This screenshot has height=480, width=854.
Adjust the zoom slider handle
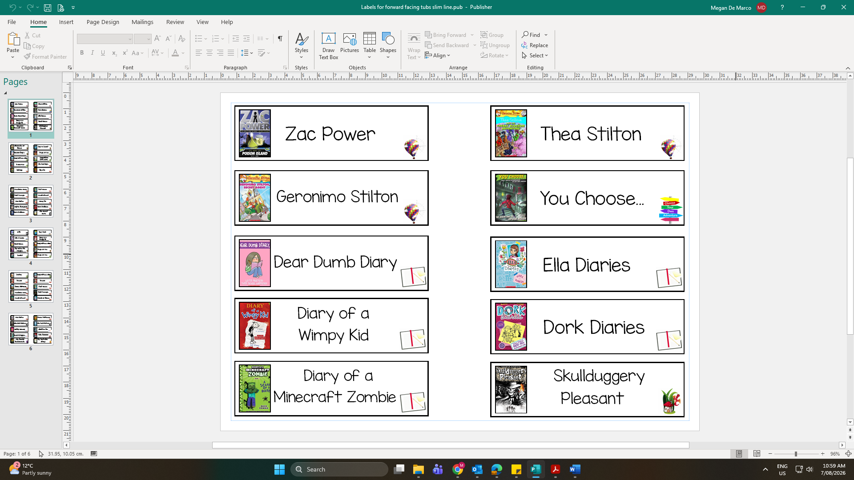[x=796, y=454]
